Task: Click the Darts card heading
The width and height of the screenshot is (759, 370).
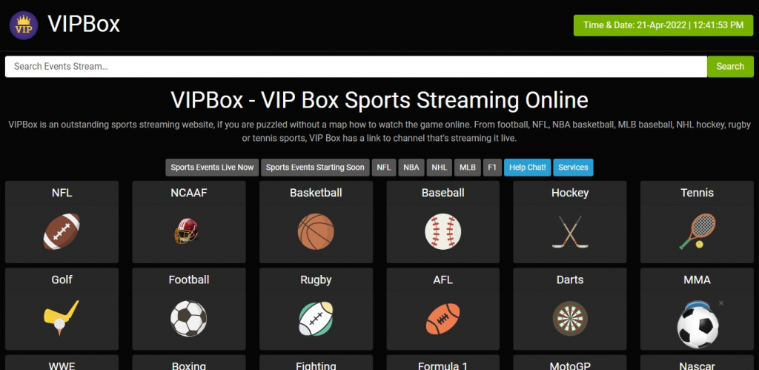Action: click(570, 280)
